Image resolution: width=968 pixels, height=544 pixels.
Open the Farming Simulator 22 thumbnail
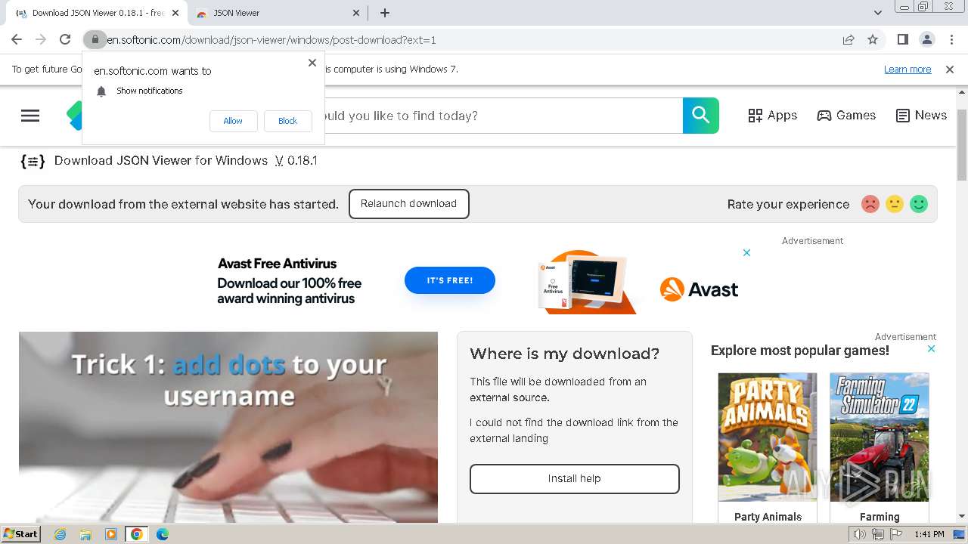[x=879, y=437]
